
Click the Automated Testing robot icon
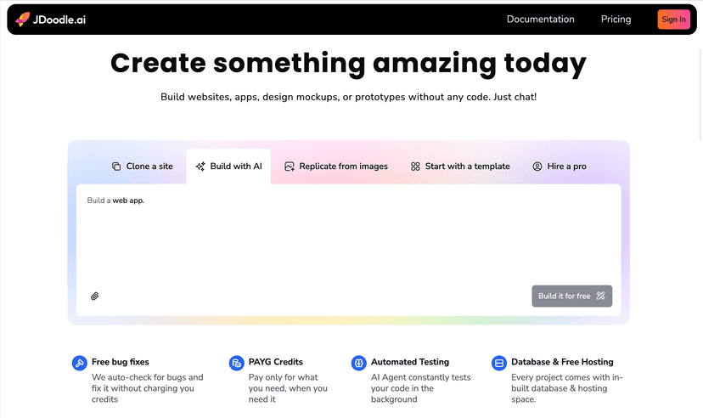click(x=358, y=363)
